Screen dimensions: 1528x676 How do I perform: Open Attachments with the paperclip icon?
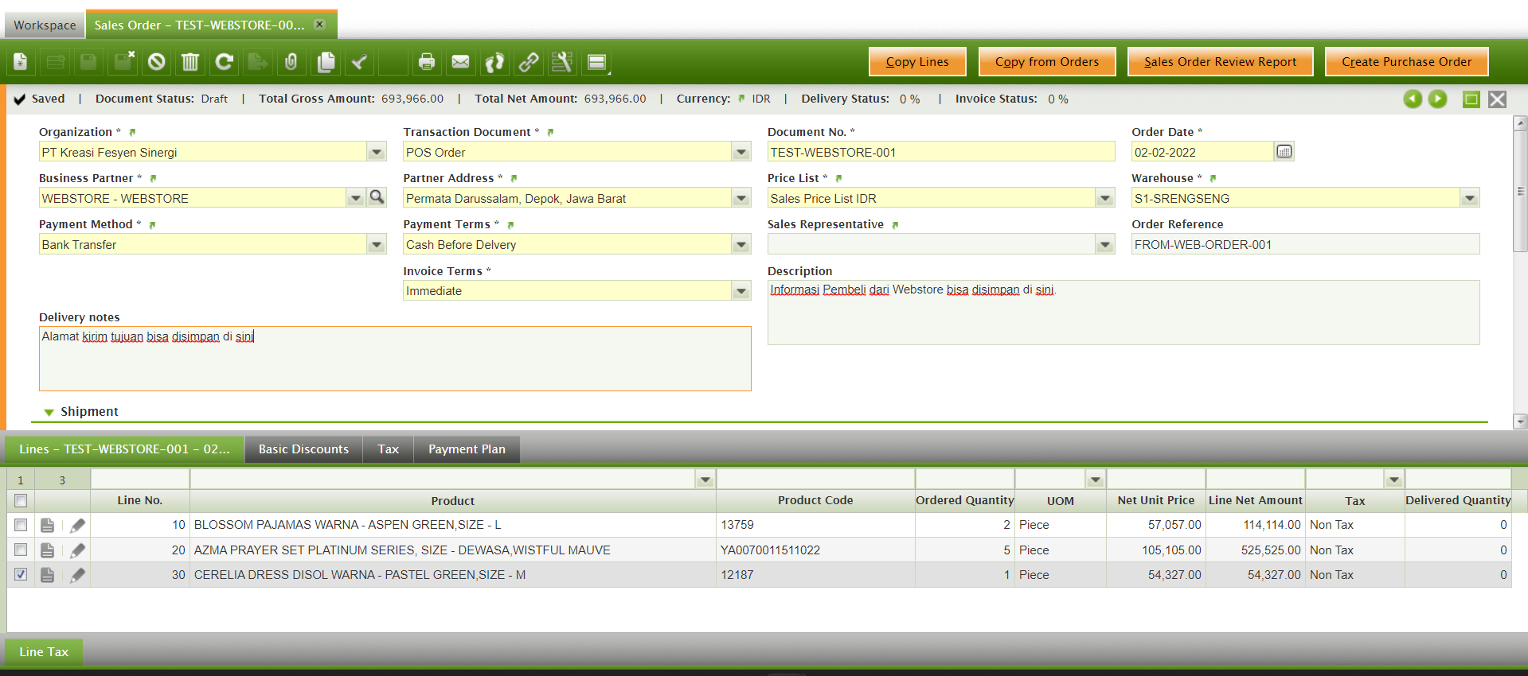point(291,62)
